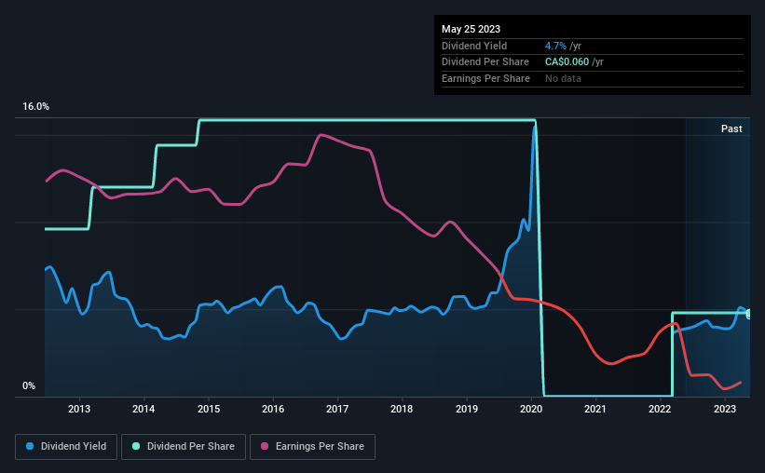Click the 0% y-axis label

point(29,385)
